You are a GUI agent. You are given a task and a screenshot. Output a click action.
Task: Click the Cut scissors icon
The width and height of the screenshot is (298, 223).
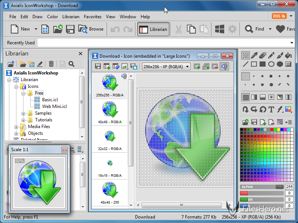(178, 29)
